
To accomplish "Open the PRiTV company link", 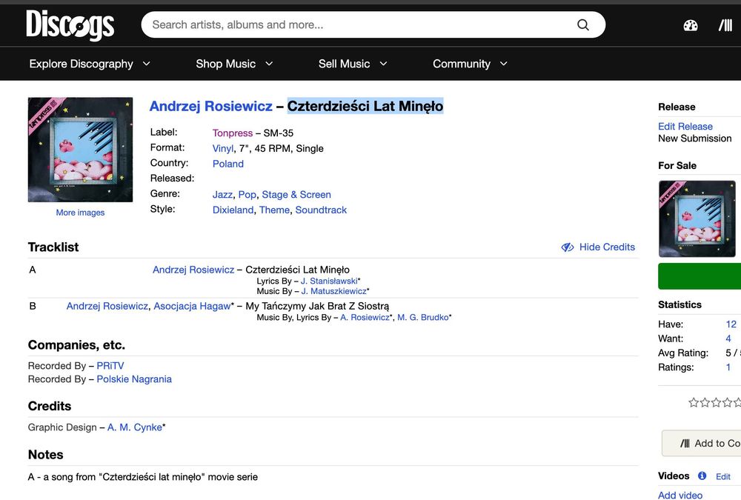I will pos(110,366).
